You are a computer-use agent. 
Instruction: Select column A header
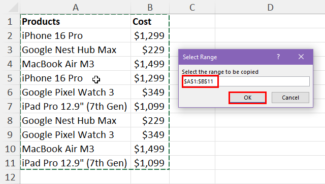[76, 7]
